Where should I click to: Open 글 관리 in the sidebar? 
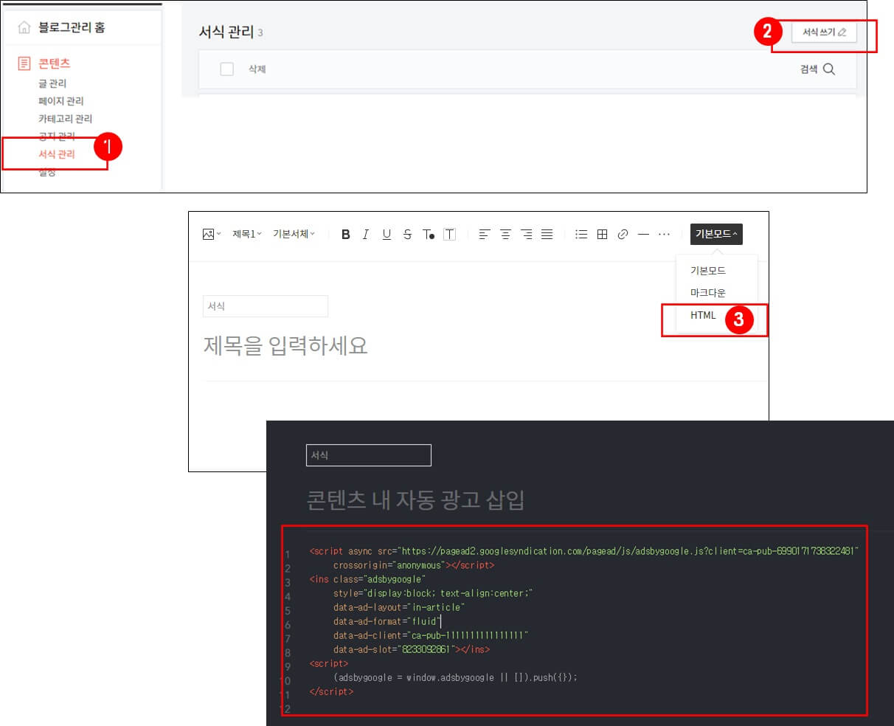(x=52, y=83)
